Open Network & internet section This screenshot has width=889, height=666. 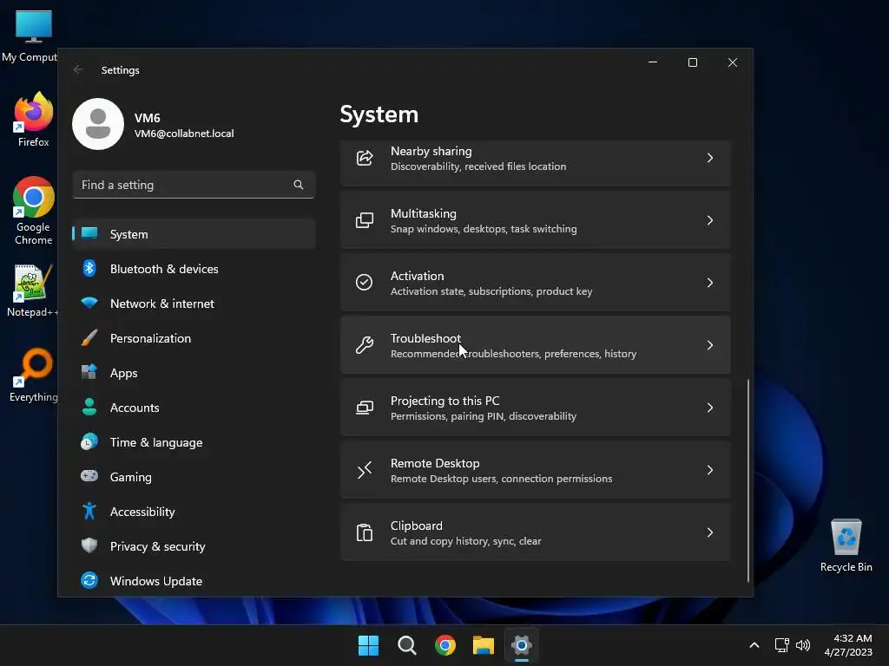194,303
